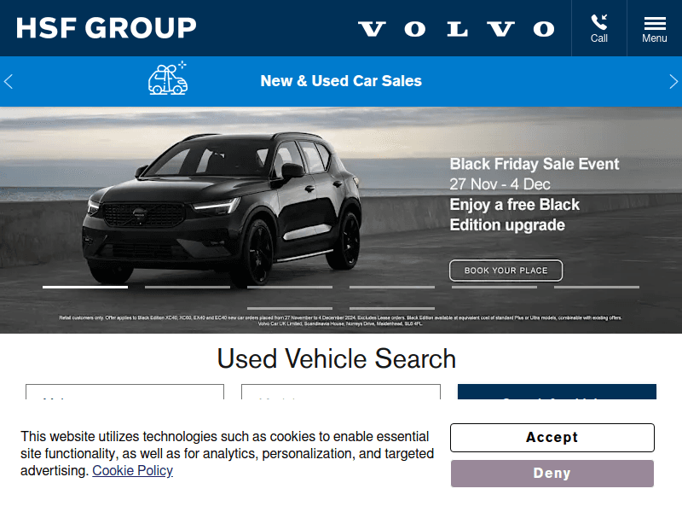The width and height of the screenshot is (682, 512).
Task: Advance to next service banner arrow
Action: coord(673,81)
